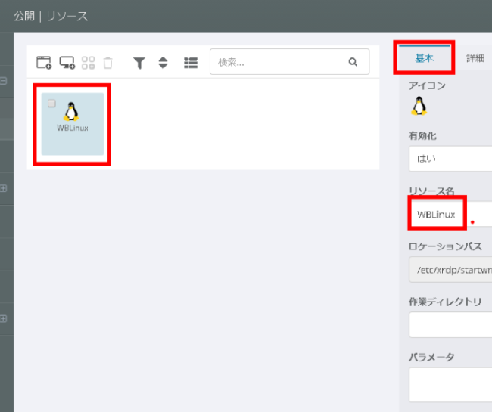Viewport: 492px width, 412px height.
Task: Click the add desktop resource icon
Action: click(67, 63)
